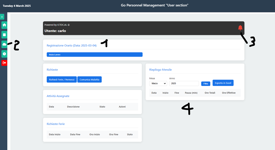Start work with Inizia Lavoro button

pos(95,54)
